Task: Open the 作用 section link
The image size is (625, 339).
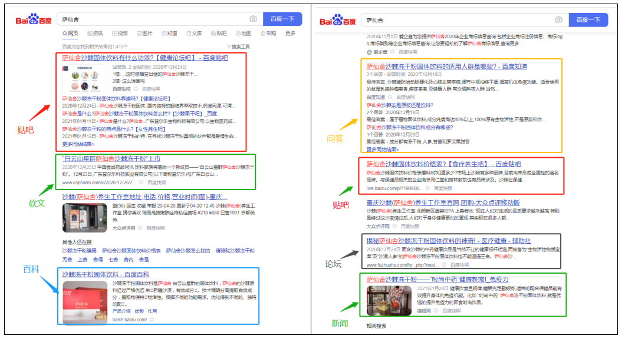Action: point(152,311)
